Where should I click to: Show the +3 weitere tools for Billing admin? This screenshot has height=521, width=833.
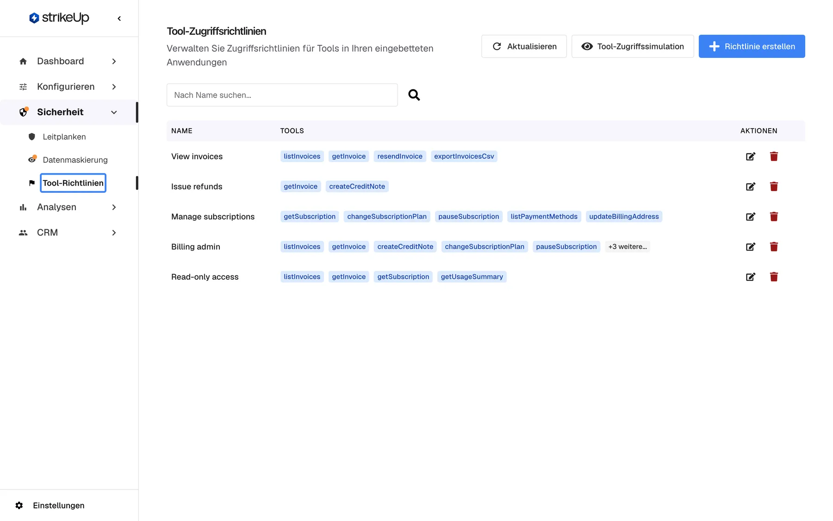click(x=628, y=247)
